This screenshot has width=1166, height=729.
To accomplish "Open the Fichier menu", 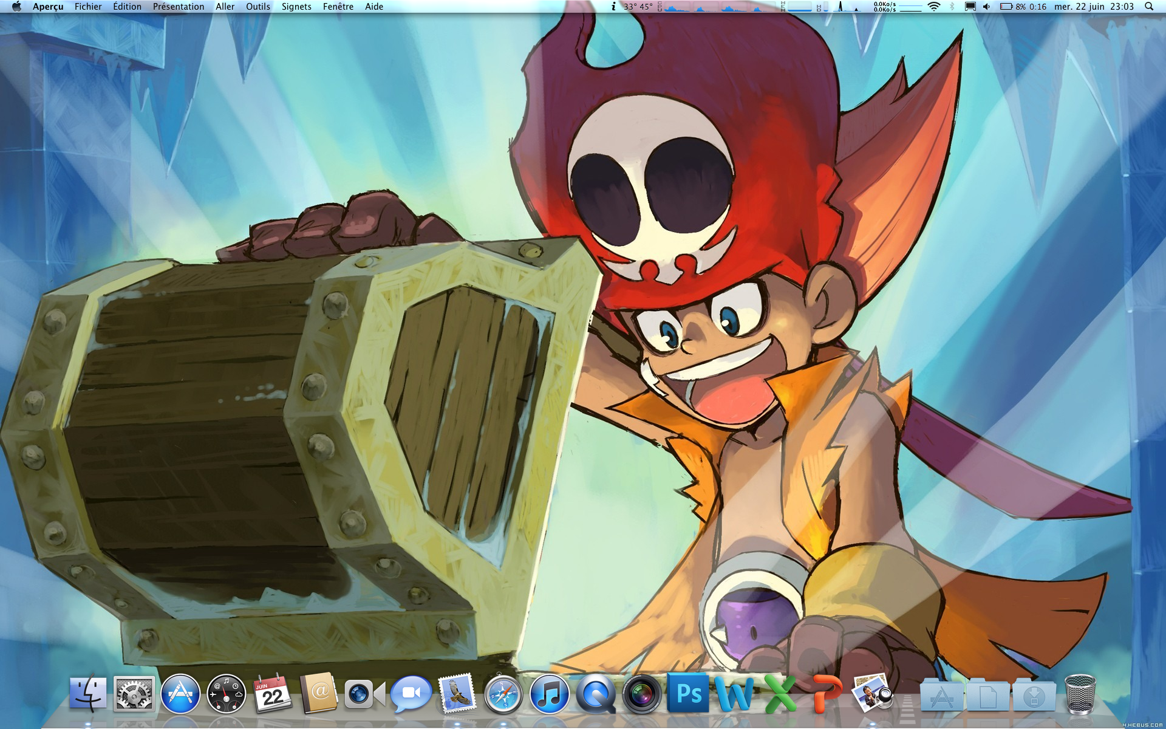I will [88, 7].
